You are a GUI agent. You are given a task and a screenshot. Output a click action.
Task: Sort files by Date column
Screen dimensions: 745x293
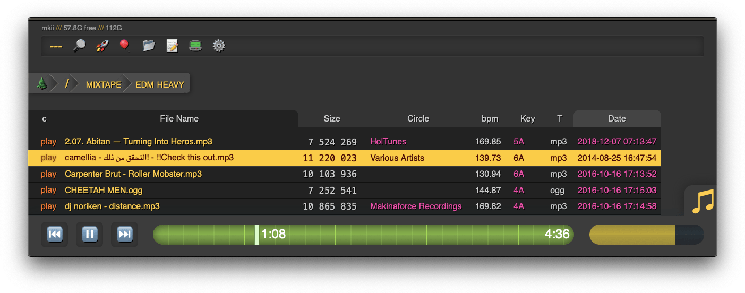[617, 118]
